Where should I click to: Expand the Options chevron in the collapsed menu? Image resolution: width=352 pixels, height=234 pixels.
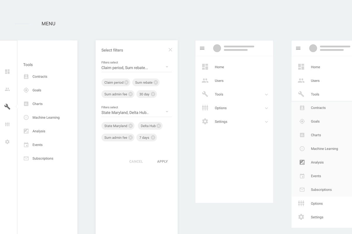point(266,108)
